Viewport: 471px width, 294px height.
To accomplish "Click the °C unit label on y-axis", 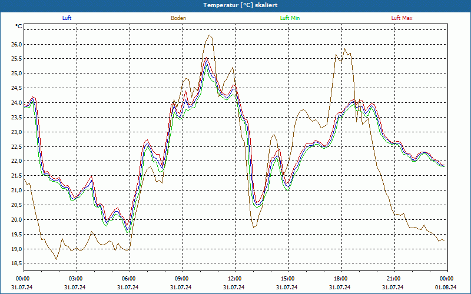I will pos(19,26).
